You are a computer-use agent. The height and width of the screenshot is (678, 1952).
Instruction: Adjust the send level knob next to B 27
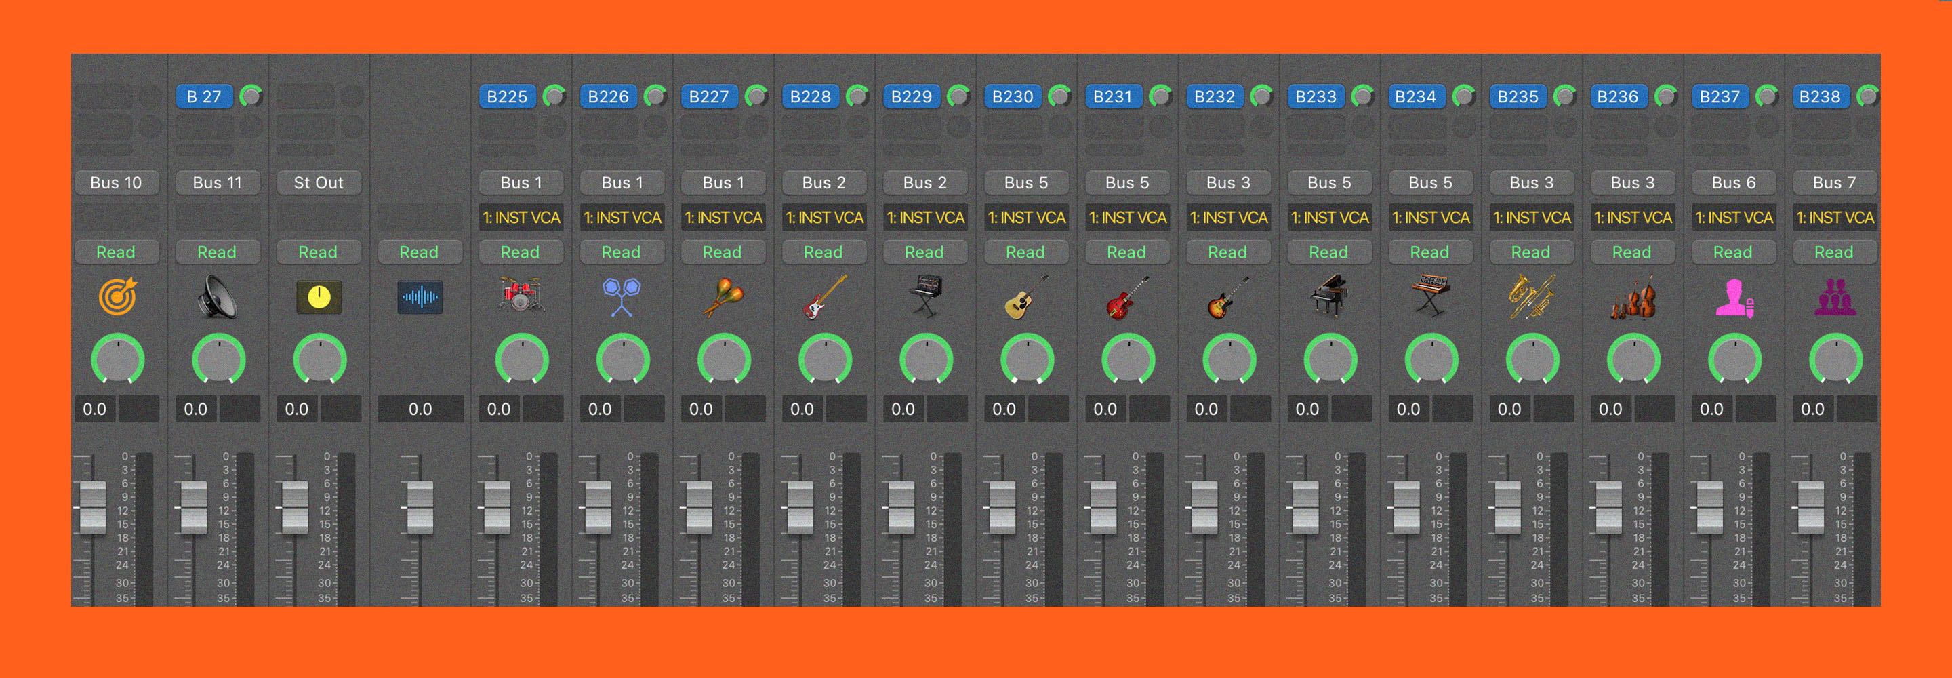[251, 96]
